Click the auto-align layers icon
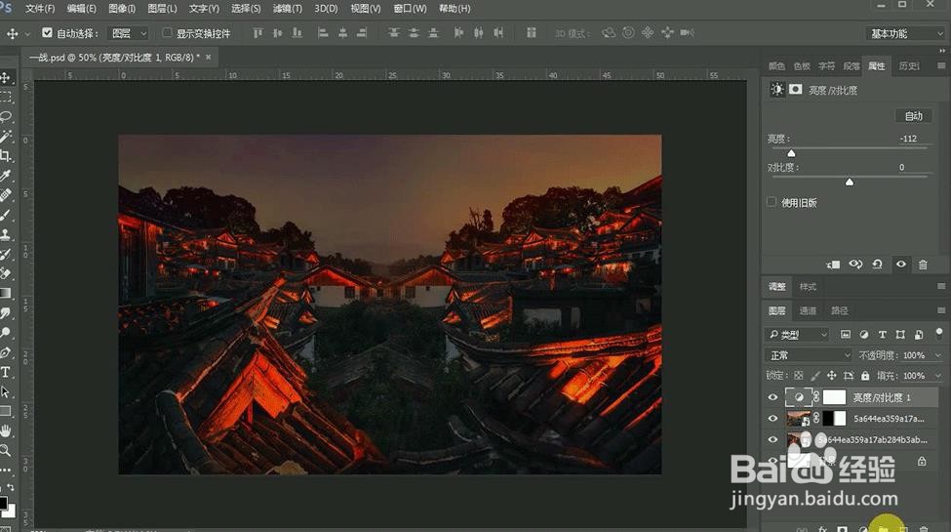This screenshot has height=532, width=951. pos(532,33)
